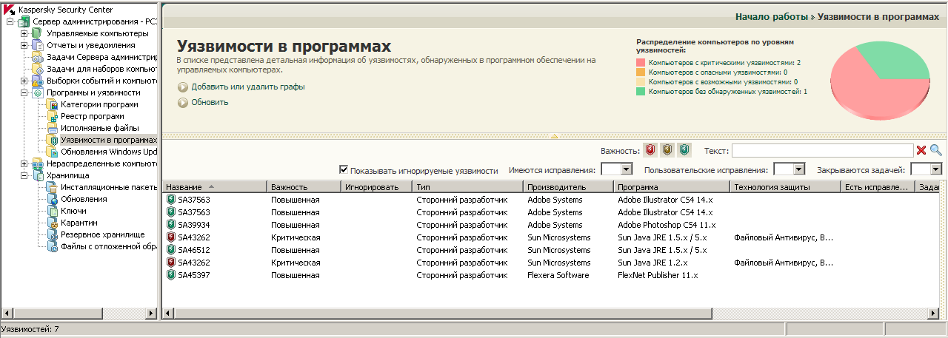This screenshot has height=338, width=948.
Task: Click the critical vulnerabilities red legend swatch
Action: [x=641, y=64]
